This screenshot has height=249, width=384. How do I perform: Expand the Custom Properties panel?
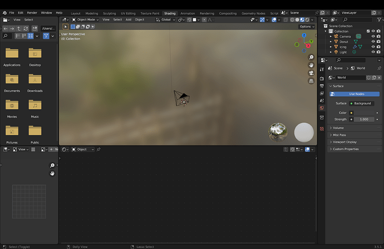point(355,149)
